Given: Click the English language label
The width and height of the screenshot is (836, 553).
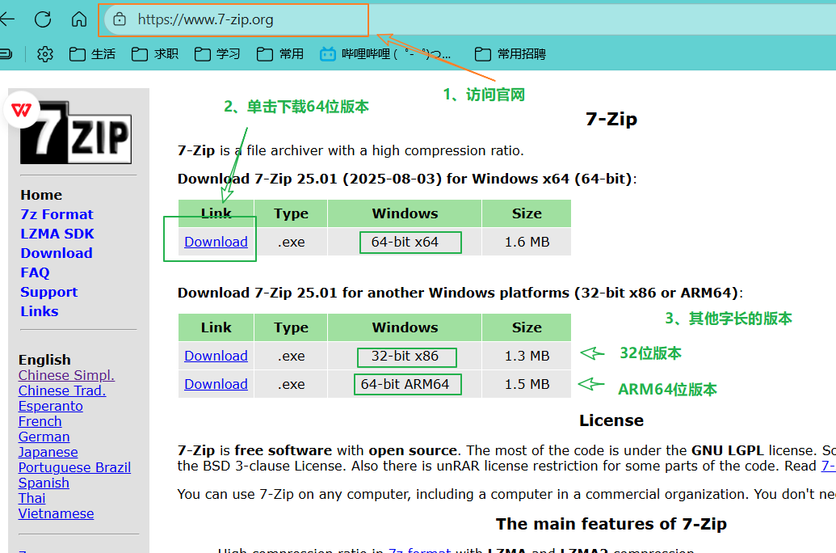Looking at the screenshot, I should pyautogui.click(x=44, y=360).
